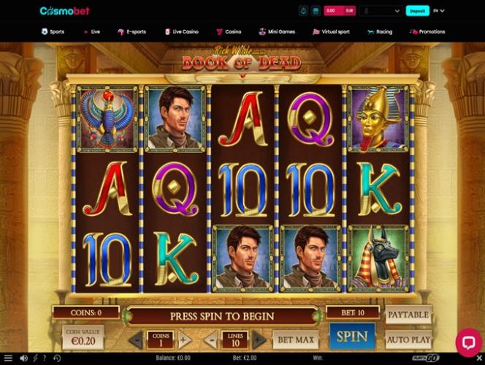The image size is (485, 365).
Task: Toggle the AUTO PLAY button
Action: pos(408,340)
